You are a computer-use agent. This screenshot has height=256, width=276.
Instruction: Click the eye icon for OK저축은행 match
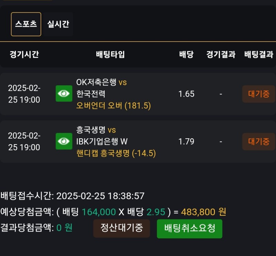point(64,94)
